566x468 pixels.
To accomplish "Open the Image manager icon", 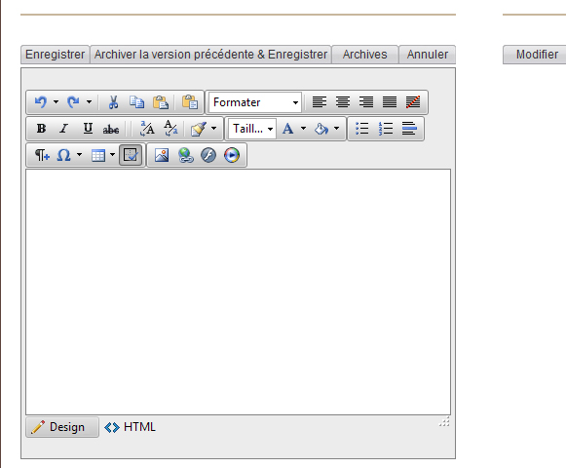I will tap(162, 155).
